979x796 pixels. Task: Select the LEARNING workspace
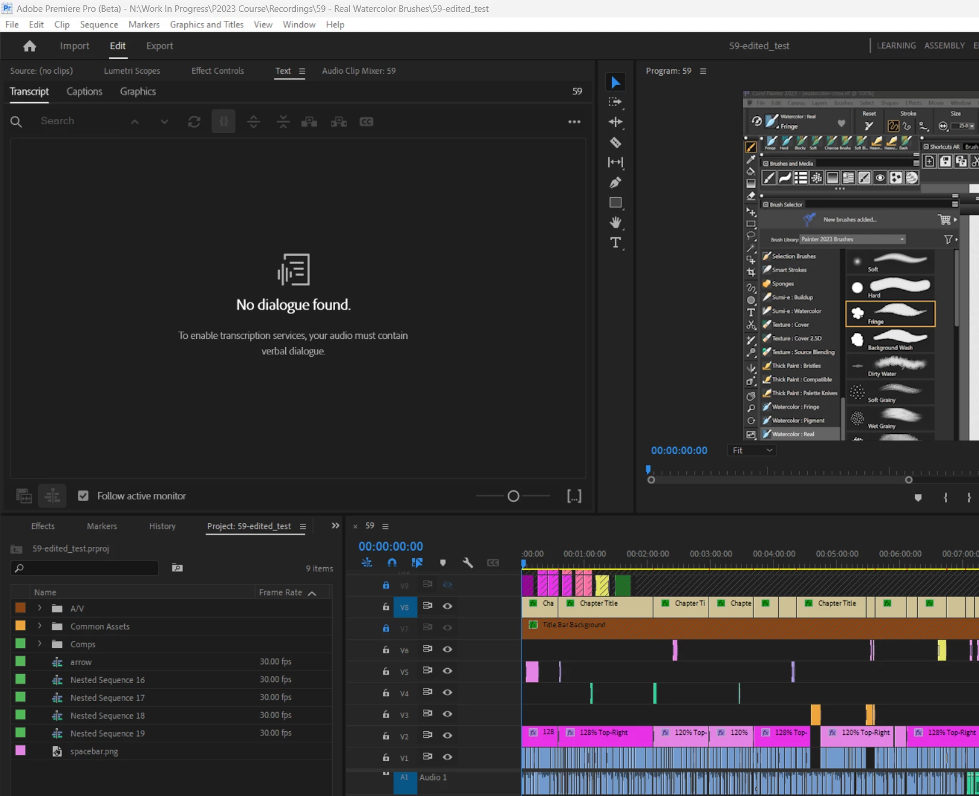[x=896, y=46]
